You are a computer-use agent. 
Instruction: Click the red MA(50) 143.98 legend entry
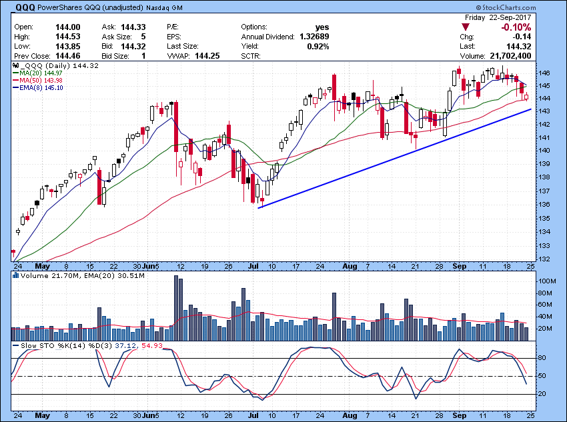pos(37,80)
